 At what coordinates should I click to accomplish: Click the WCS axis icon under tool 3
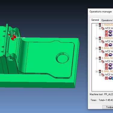(103, 42)
